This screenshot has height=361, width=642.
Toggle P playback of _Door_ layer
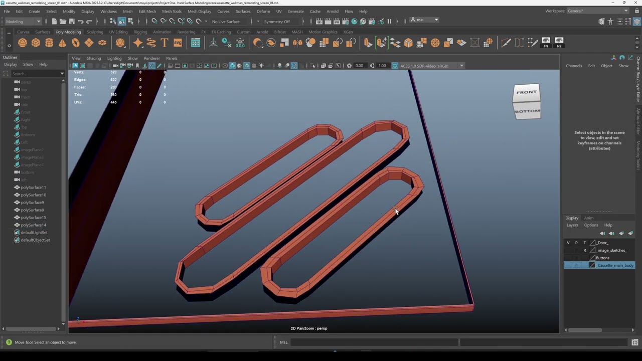(x=576, y=243)
